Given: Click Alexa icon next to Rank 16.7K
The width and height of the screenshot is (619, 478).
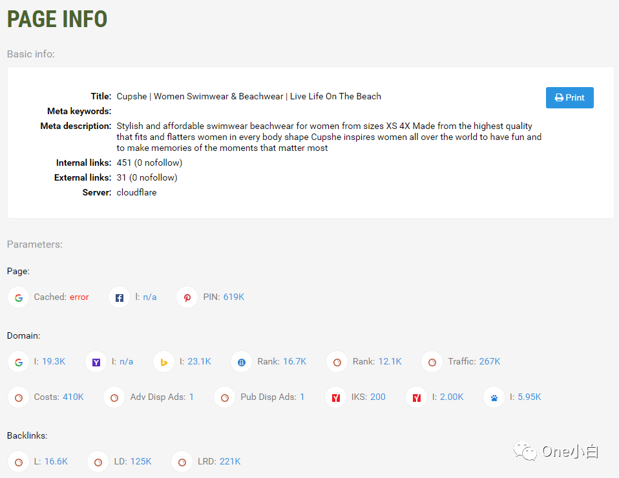Looking at the screenshot, I should 242,362.
